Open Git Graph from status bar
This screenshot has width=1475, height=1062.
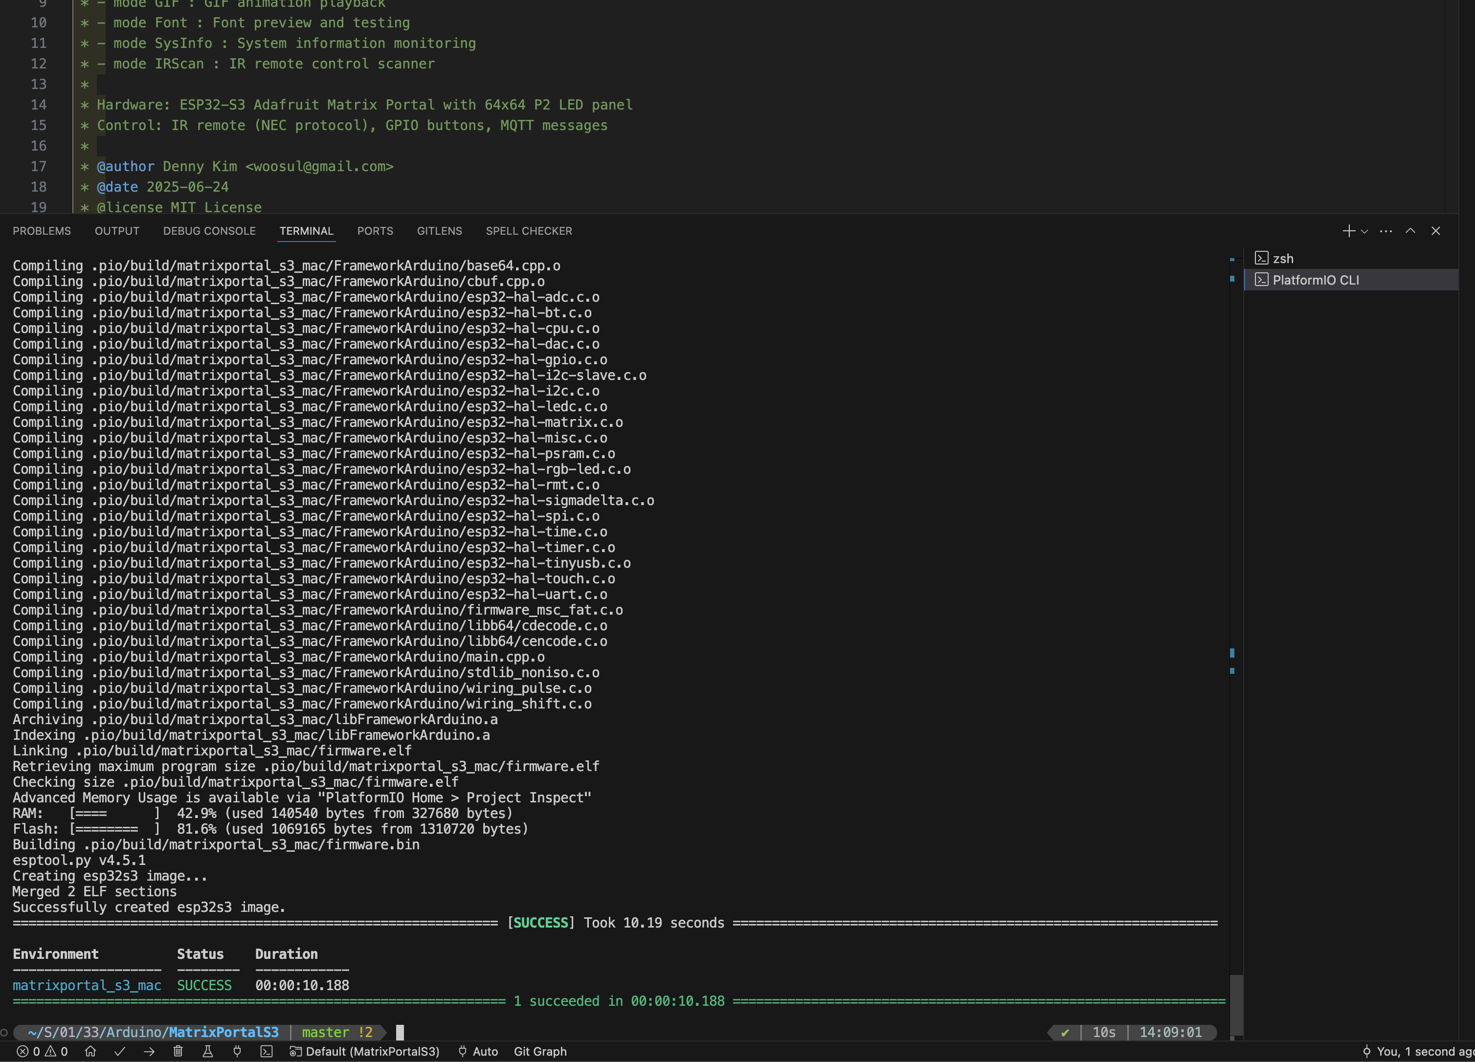(x=540, y=1051)
